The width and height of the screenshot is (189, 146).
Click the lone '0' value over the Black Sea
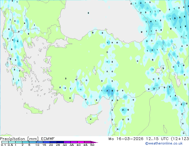click(88, 13)
